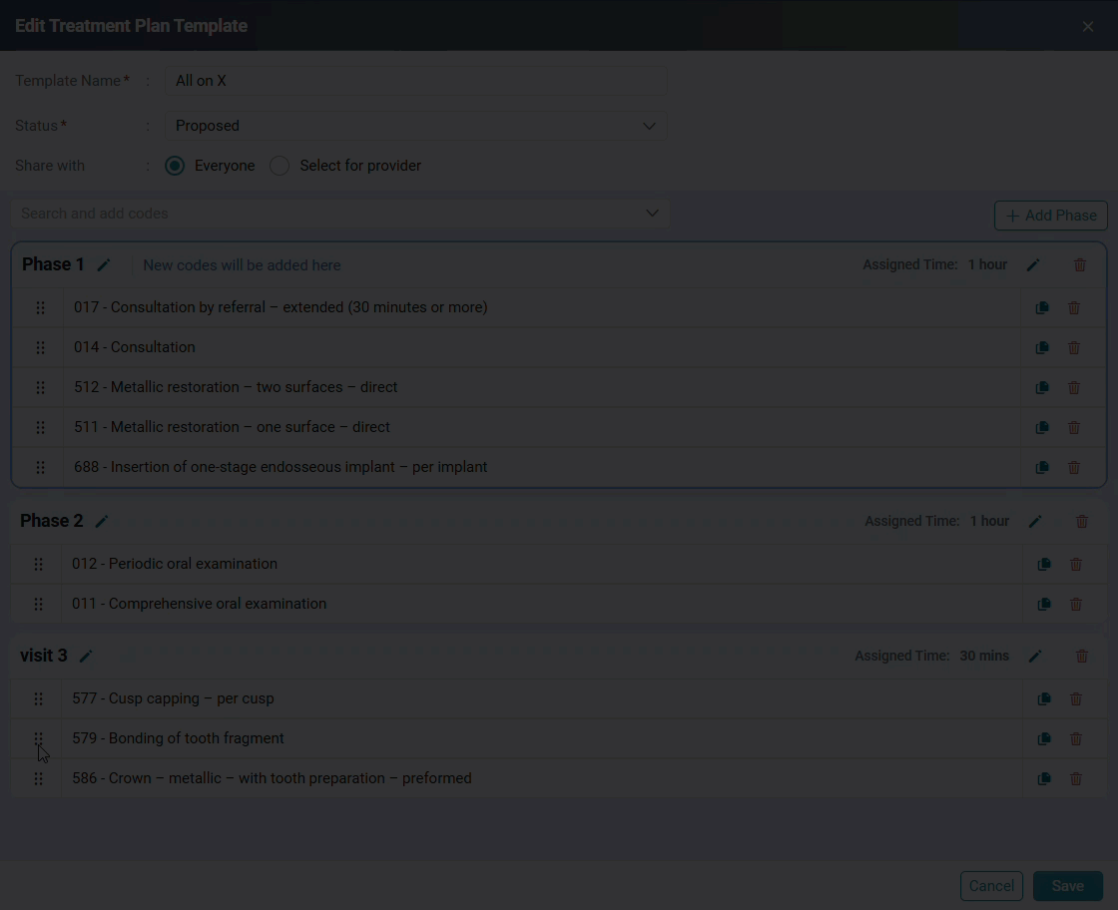
Task: Grab drag handle of code 511 row
Action: pyautogui.click(x=41, y=428)
